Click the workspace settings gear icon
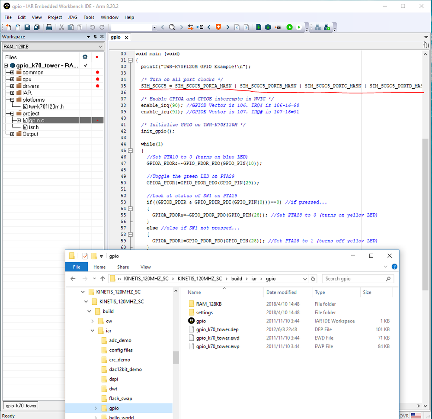 pos(85,57)
